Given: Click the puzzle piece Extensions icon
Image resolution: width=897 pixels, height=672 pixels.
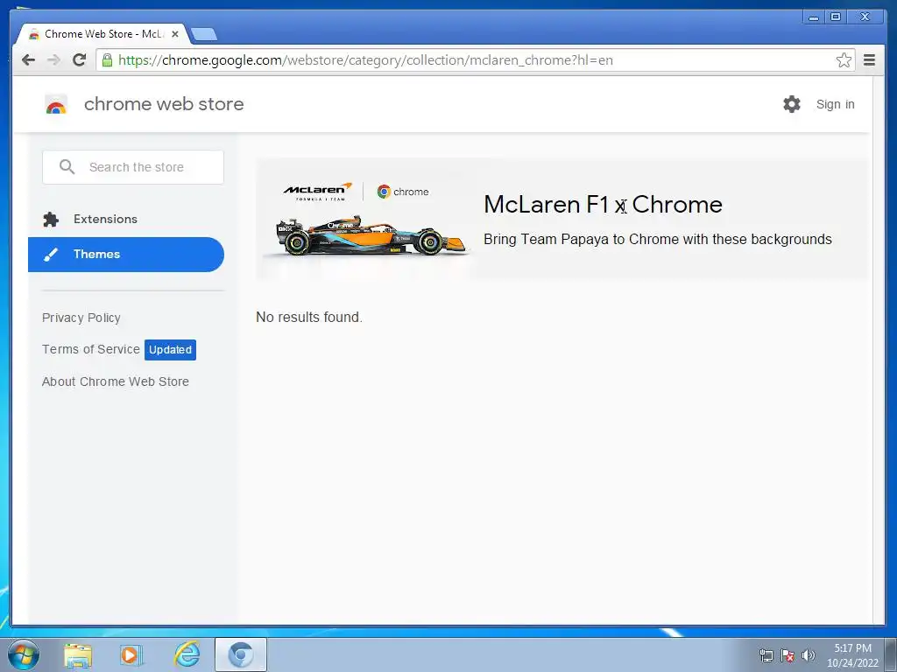Looking at the screenshot, I should (x=51, y=220).
